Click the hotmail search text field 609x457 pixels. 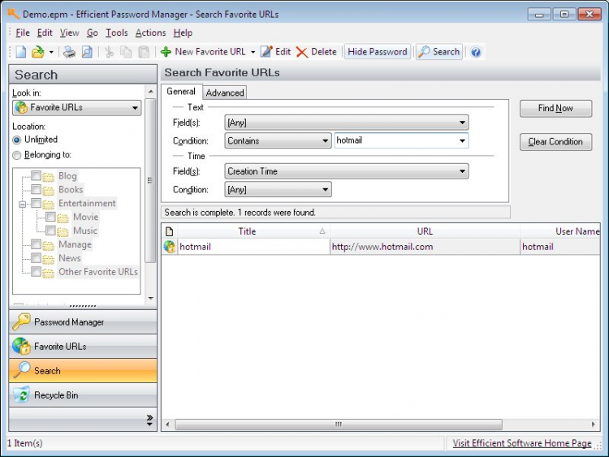click(x=395, y=140)
